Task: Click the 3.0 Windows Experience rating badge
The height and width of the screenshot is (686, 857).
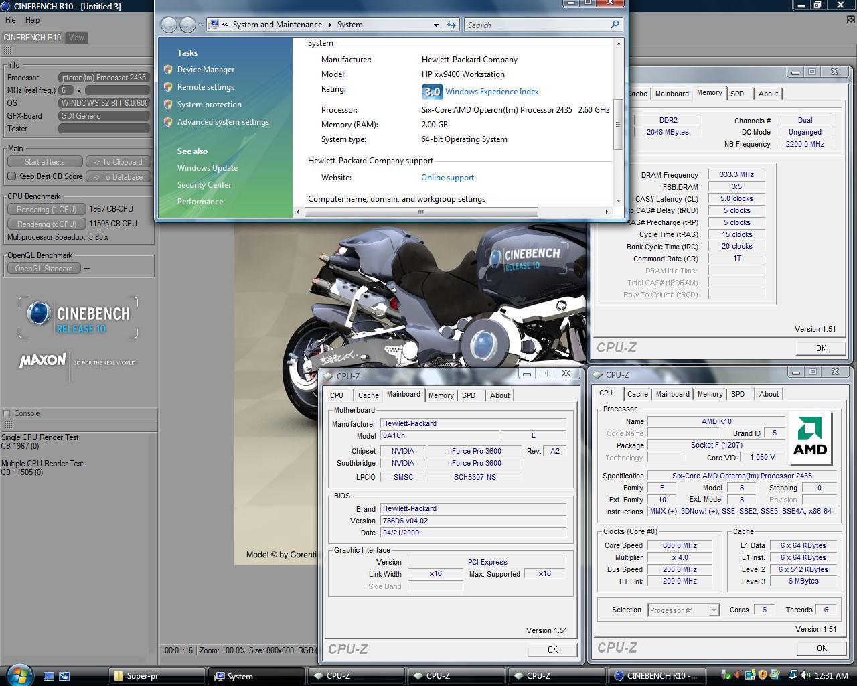Action: click(432, 92)
